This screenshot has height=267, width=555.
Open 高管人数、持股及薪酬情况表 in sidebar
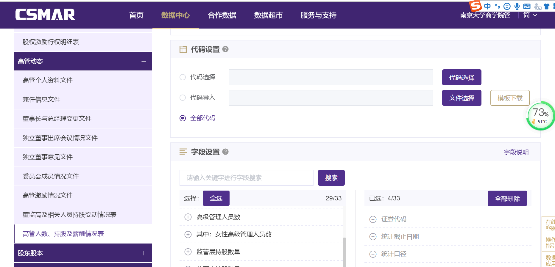pos(83,234)
